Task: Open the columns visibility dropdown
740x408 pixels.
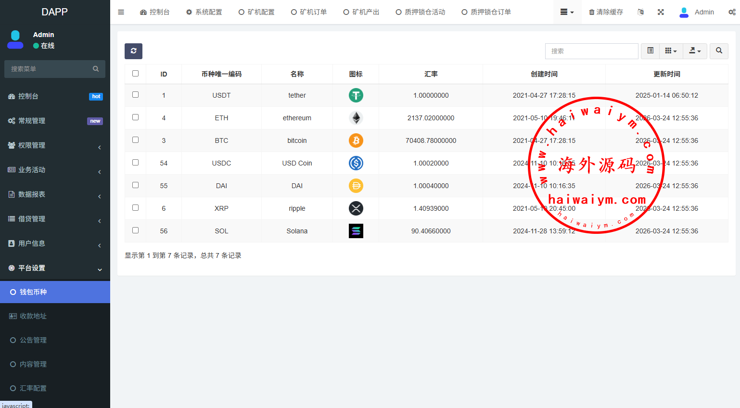Action: click(x=671, y=51)
